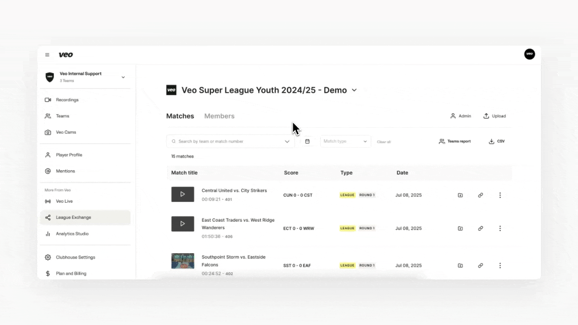
Task: Open more options for East Coast Traders row
Action: (x=500, y=228)
